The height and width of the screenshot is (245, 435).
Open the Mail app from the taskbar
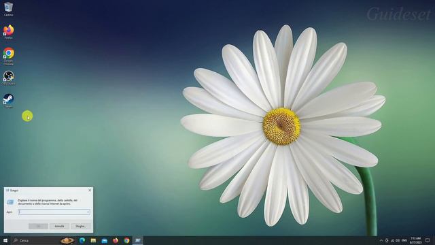coord(104,240)
